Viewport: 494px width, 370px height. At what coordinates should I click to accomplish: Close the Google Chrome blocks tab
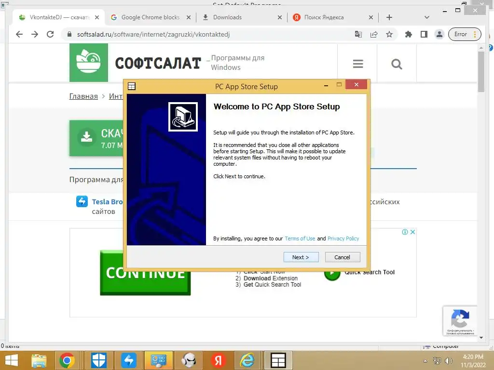[189, 17]
